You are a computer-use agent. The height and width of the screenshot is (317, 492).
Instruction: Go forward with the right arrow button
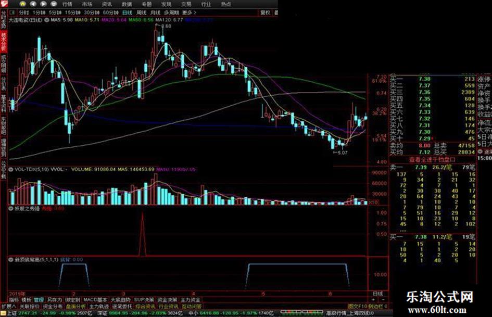click(x=43, y=4)
